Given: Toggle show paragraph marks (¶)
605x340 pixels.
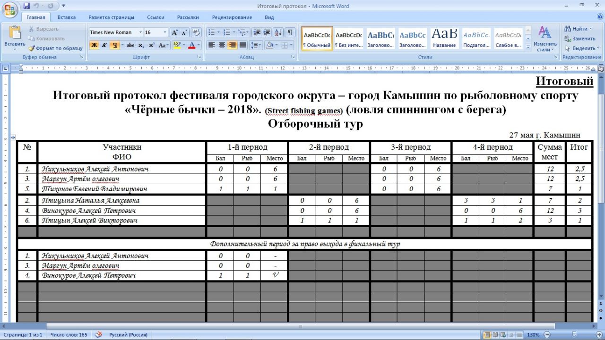Looking at the screenshot, I should coord(290,33).
